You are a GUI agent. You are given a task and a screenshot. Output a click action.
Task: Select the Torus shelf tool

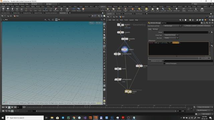17,9
